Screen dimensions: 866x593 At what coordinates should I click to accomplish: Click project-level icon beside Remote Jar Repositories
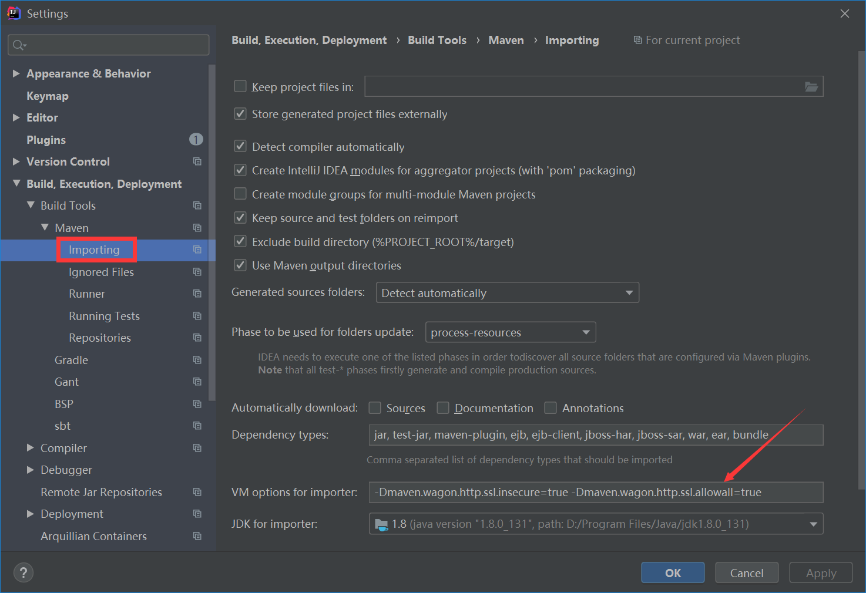click(x=197, y=492)
